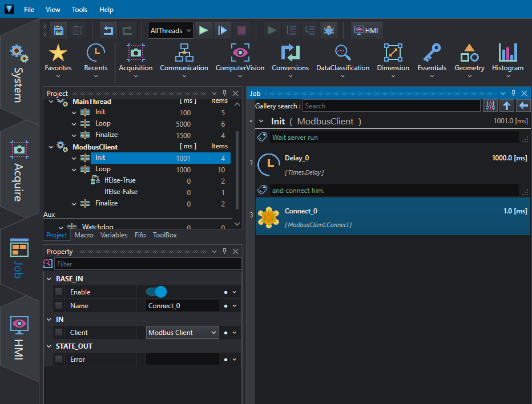This screenshot has height=404, width=532.
Task: Select the Connect_0 step in Job
Action: (x=393, y=217)
